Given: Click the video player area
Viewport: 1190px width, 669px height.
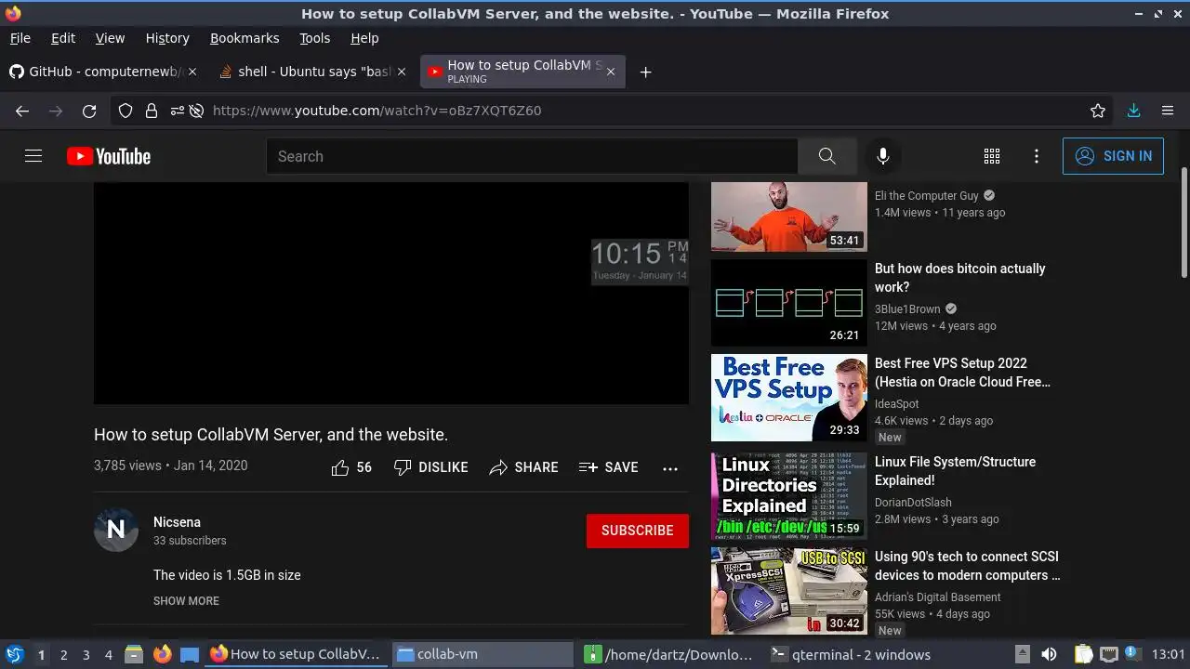Looking at the screenshot, I should [391, 293].
